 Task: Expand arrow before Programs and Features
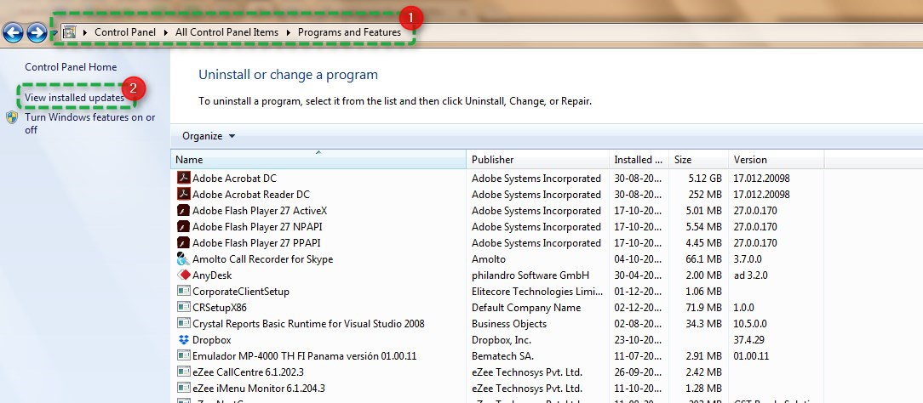point(289,32)
